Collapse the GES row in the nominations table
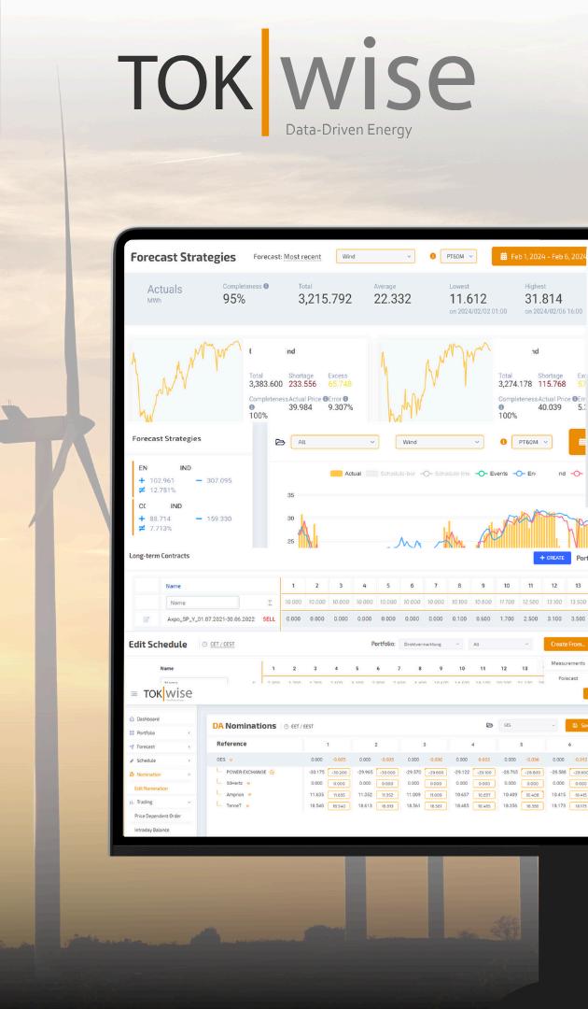This screenshot has height=1009, width=588. pyautogui.click(x=231, y=760)
